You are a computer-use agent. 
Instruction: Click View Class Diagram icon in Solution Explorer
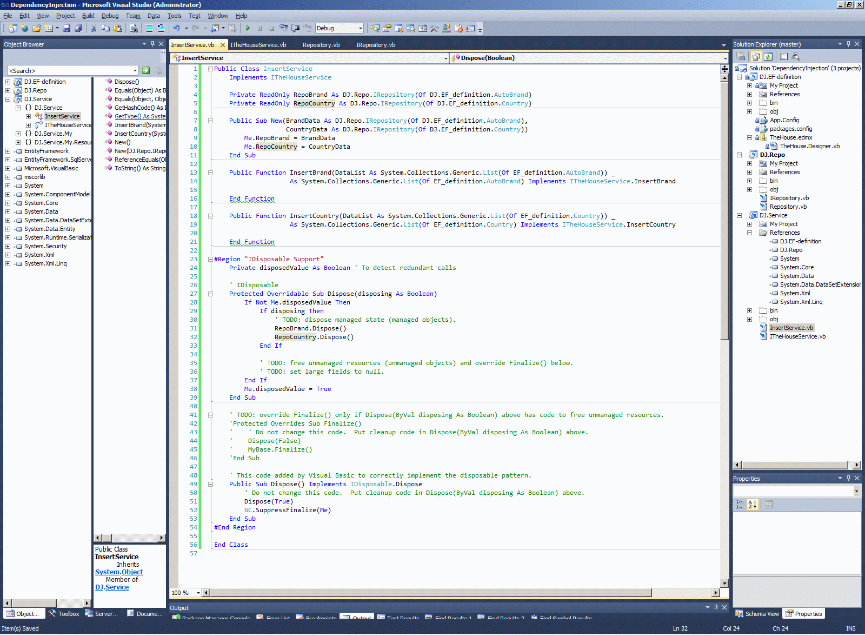[x=796, y=56]
